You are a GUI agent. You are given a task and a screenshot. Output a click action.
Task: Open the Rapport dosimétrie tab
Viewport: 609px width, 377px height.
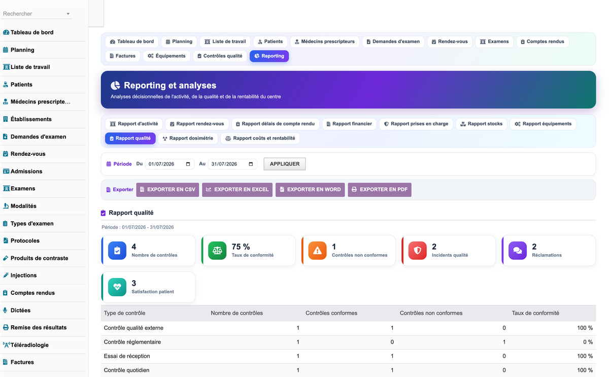[x=188, y=138]
